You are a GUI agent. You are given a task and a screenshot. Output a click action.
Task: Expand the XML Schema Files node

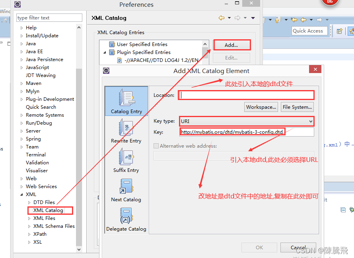(29, 226)
